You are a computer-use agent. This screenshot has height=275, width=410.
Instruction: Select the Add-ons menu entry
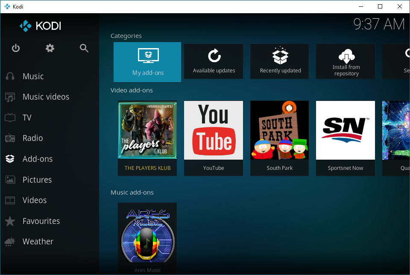pyautogui.click(x=38, y=159)
